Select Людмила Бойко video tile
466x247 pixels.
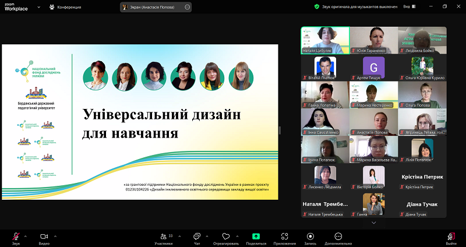(422, 40)
